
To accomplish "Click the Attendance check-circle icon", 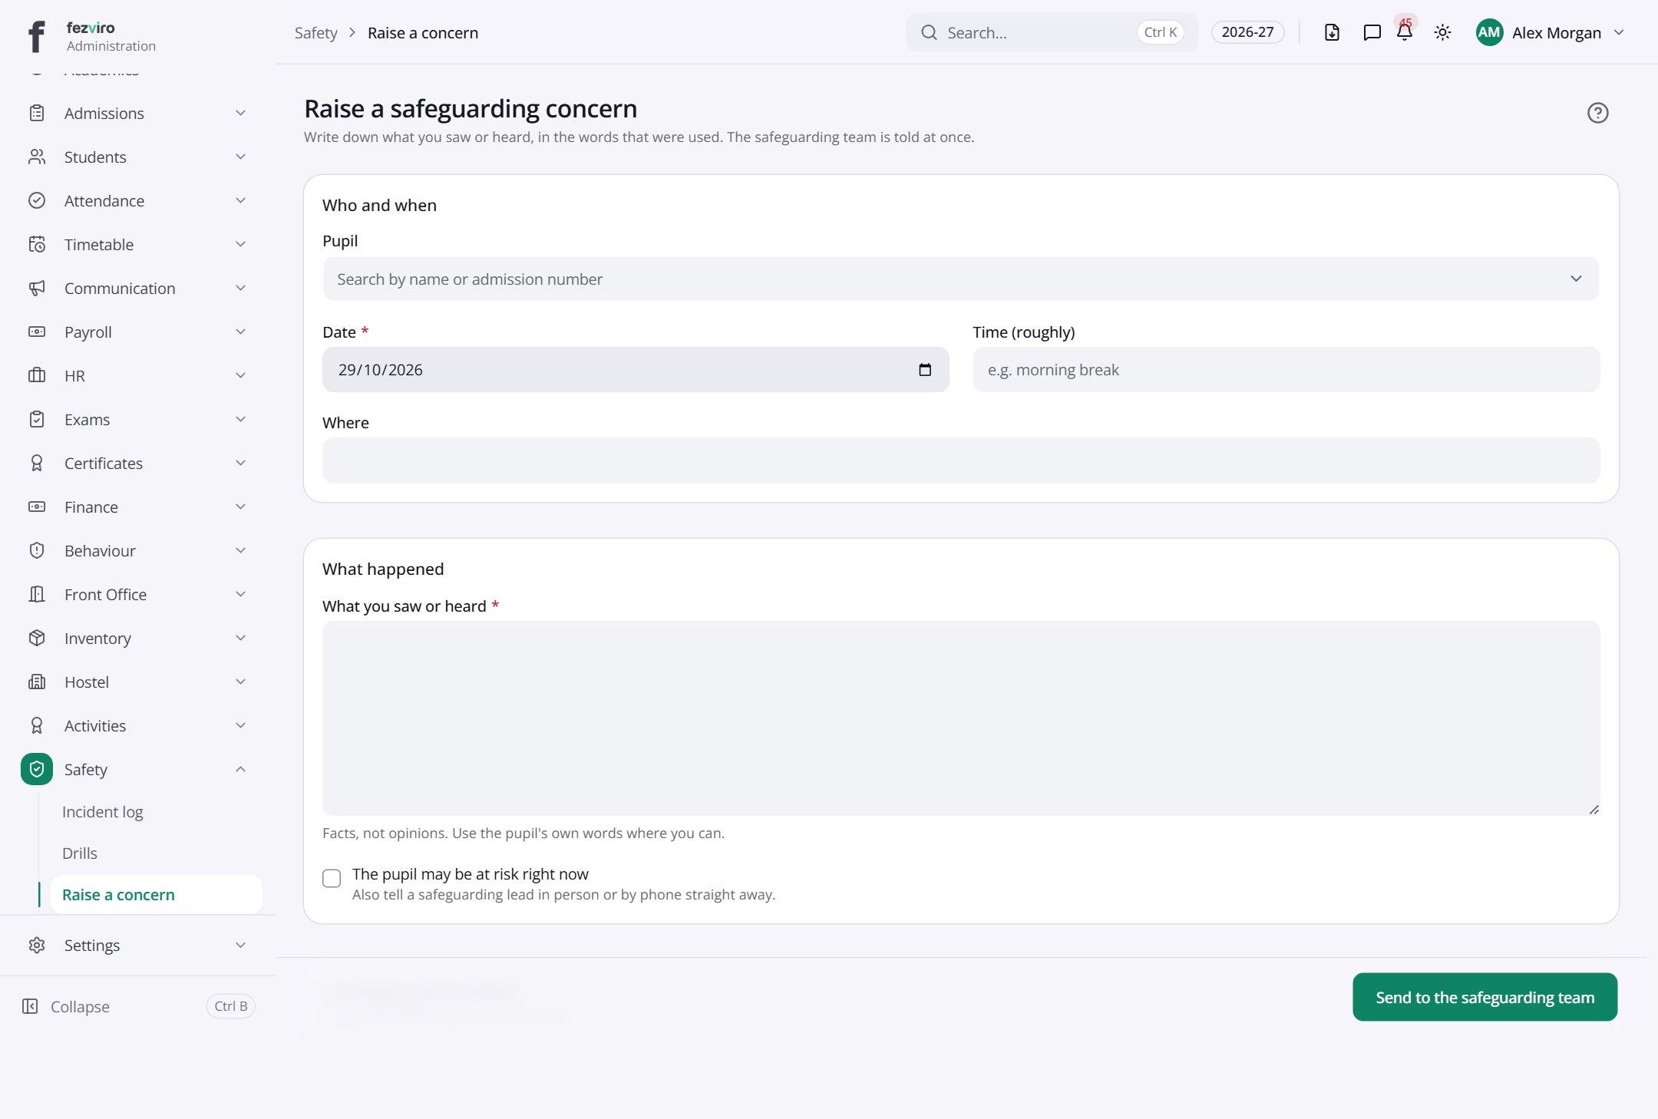I will tap(37, 200).
